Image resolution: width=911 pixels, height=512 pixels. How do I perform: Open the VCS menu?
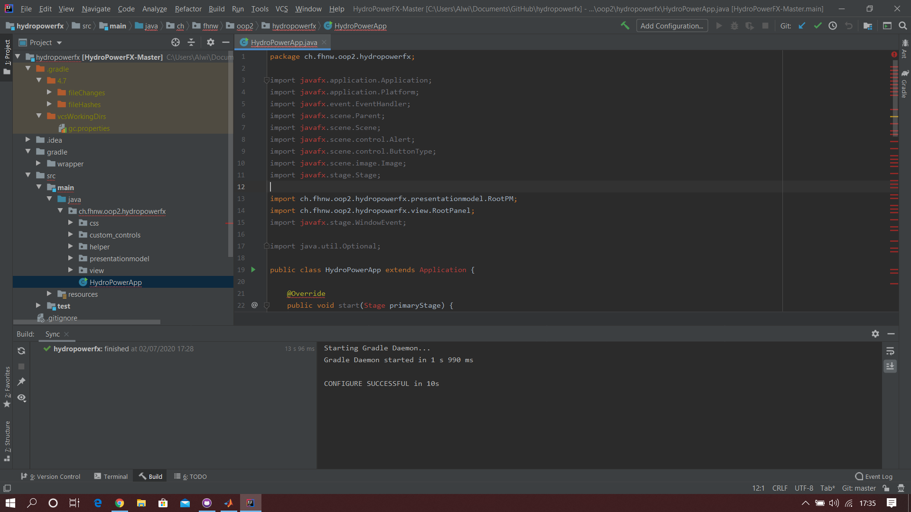pyautogui.click(x=282, y=9)
